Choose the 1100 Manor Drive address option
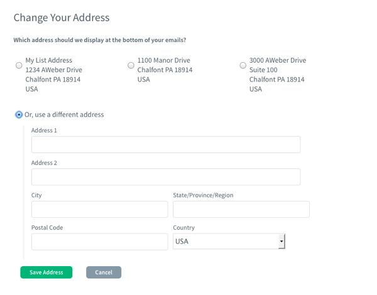Screen dimensions: 377x295 (x=131, y=65)
